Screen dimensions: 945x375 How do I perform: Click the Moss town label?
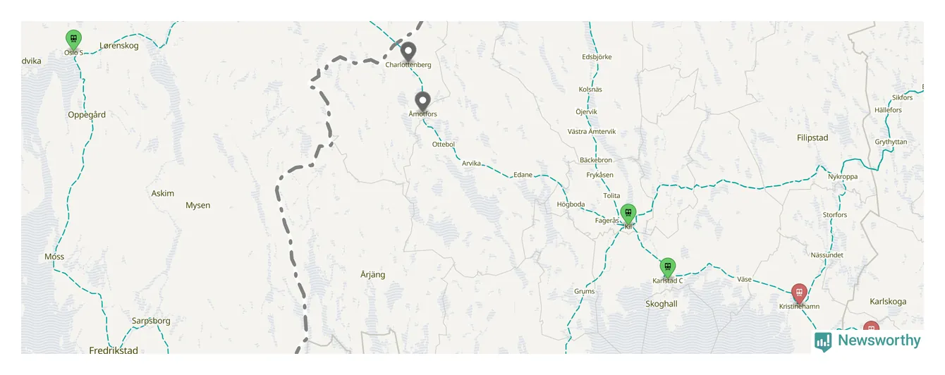(x=54, y=257)
